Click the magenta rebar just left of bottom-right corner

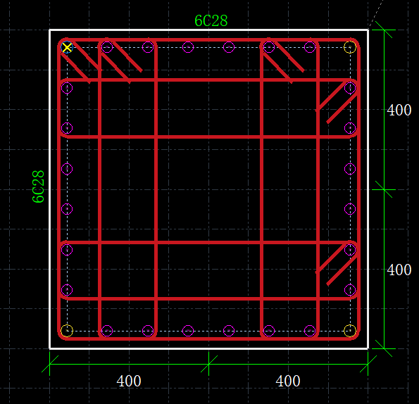[310, 331]
